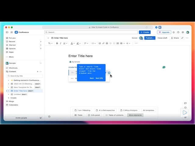Open the Sample space ellipsis menu
The width and height of the screenshot is (195, 146).
[x=41, y=63]
